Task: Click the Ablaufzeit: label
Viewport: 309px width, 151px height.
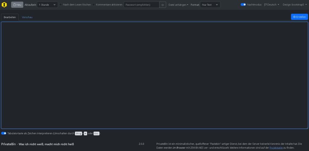Action: click(x=30, y=5)
